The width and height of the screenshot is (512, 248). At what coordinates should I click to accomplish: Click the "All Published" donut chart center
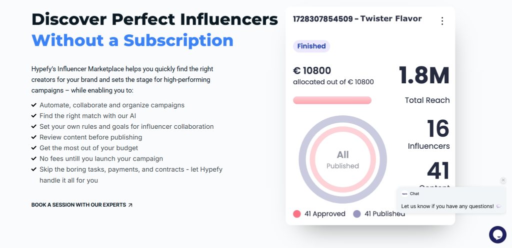pos(342,159)
